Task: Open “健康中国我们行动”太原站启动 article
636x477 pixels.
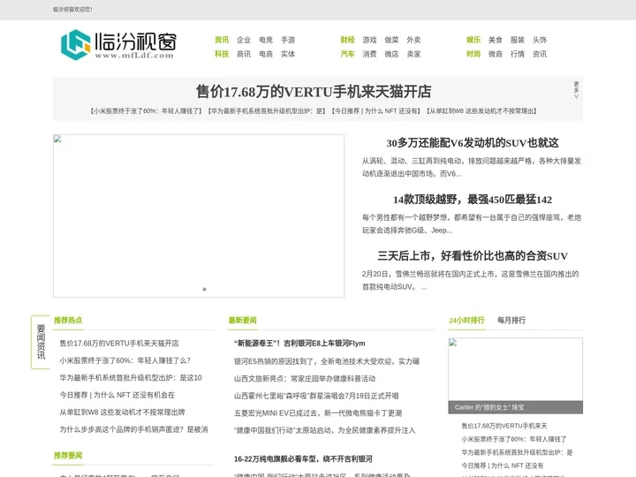Action: pos(324,430)
